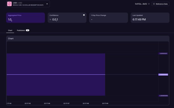This screenshot has height=108, width=174.
Task: Expand the USR / USD feed selector arrow
Action: point(47,4)
